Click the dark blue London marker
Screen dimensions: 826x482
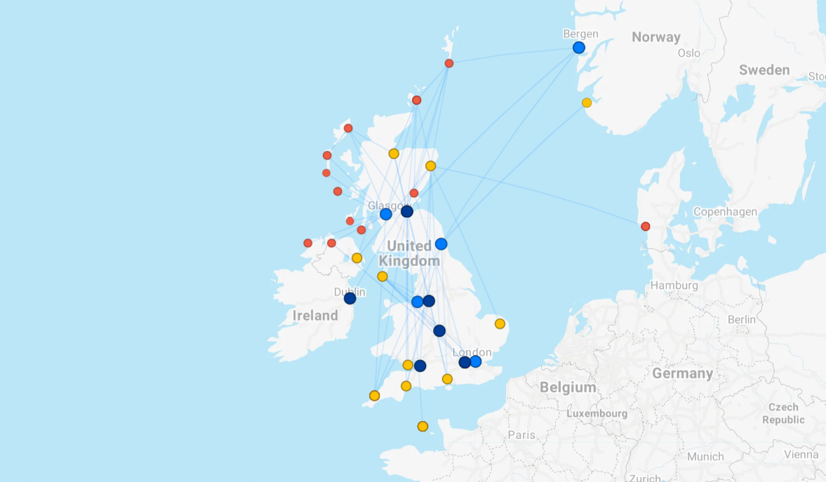[465, 362]
